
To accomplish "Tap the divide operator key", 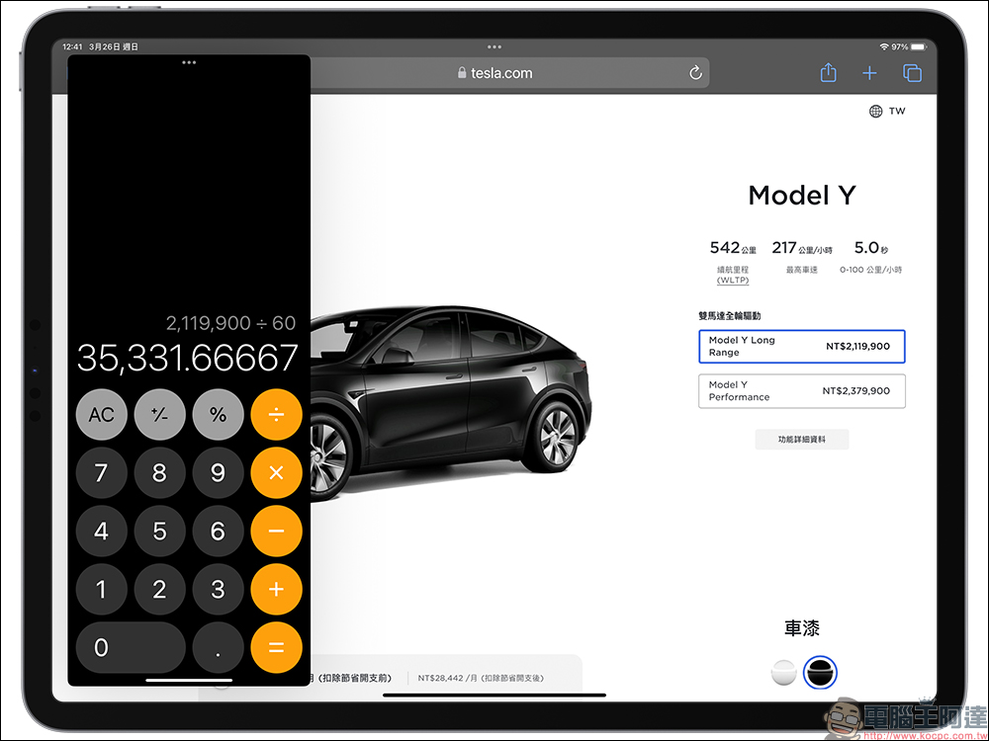I will point(276,415).
